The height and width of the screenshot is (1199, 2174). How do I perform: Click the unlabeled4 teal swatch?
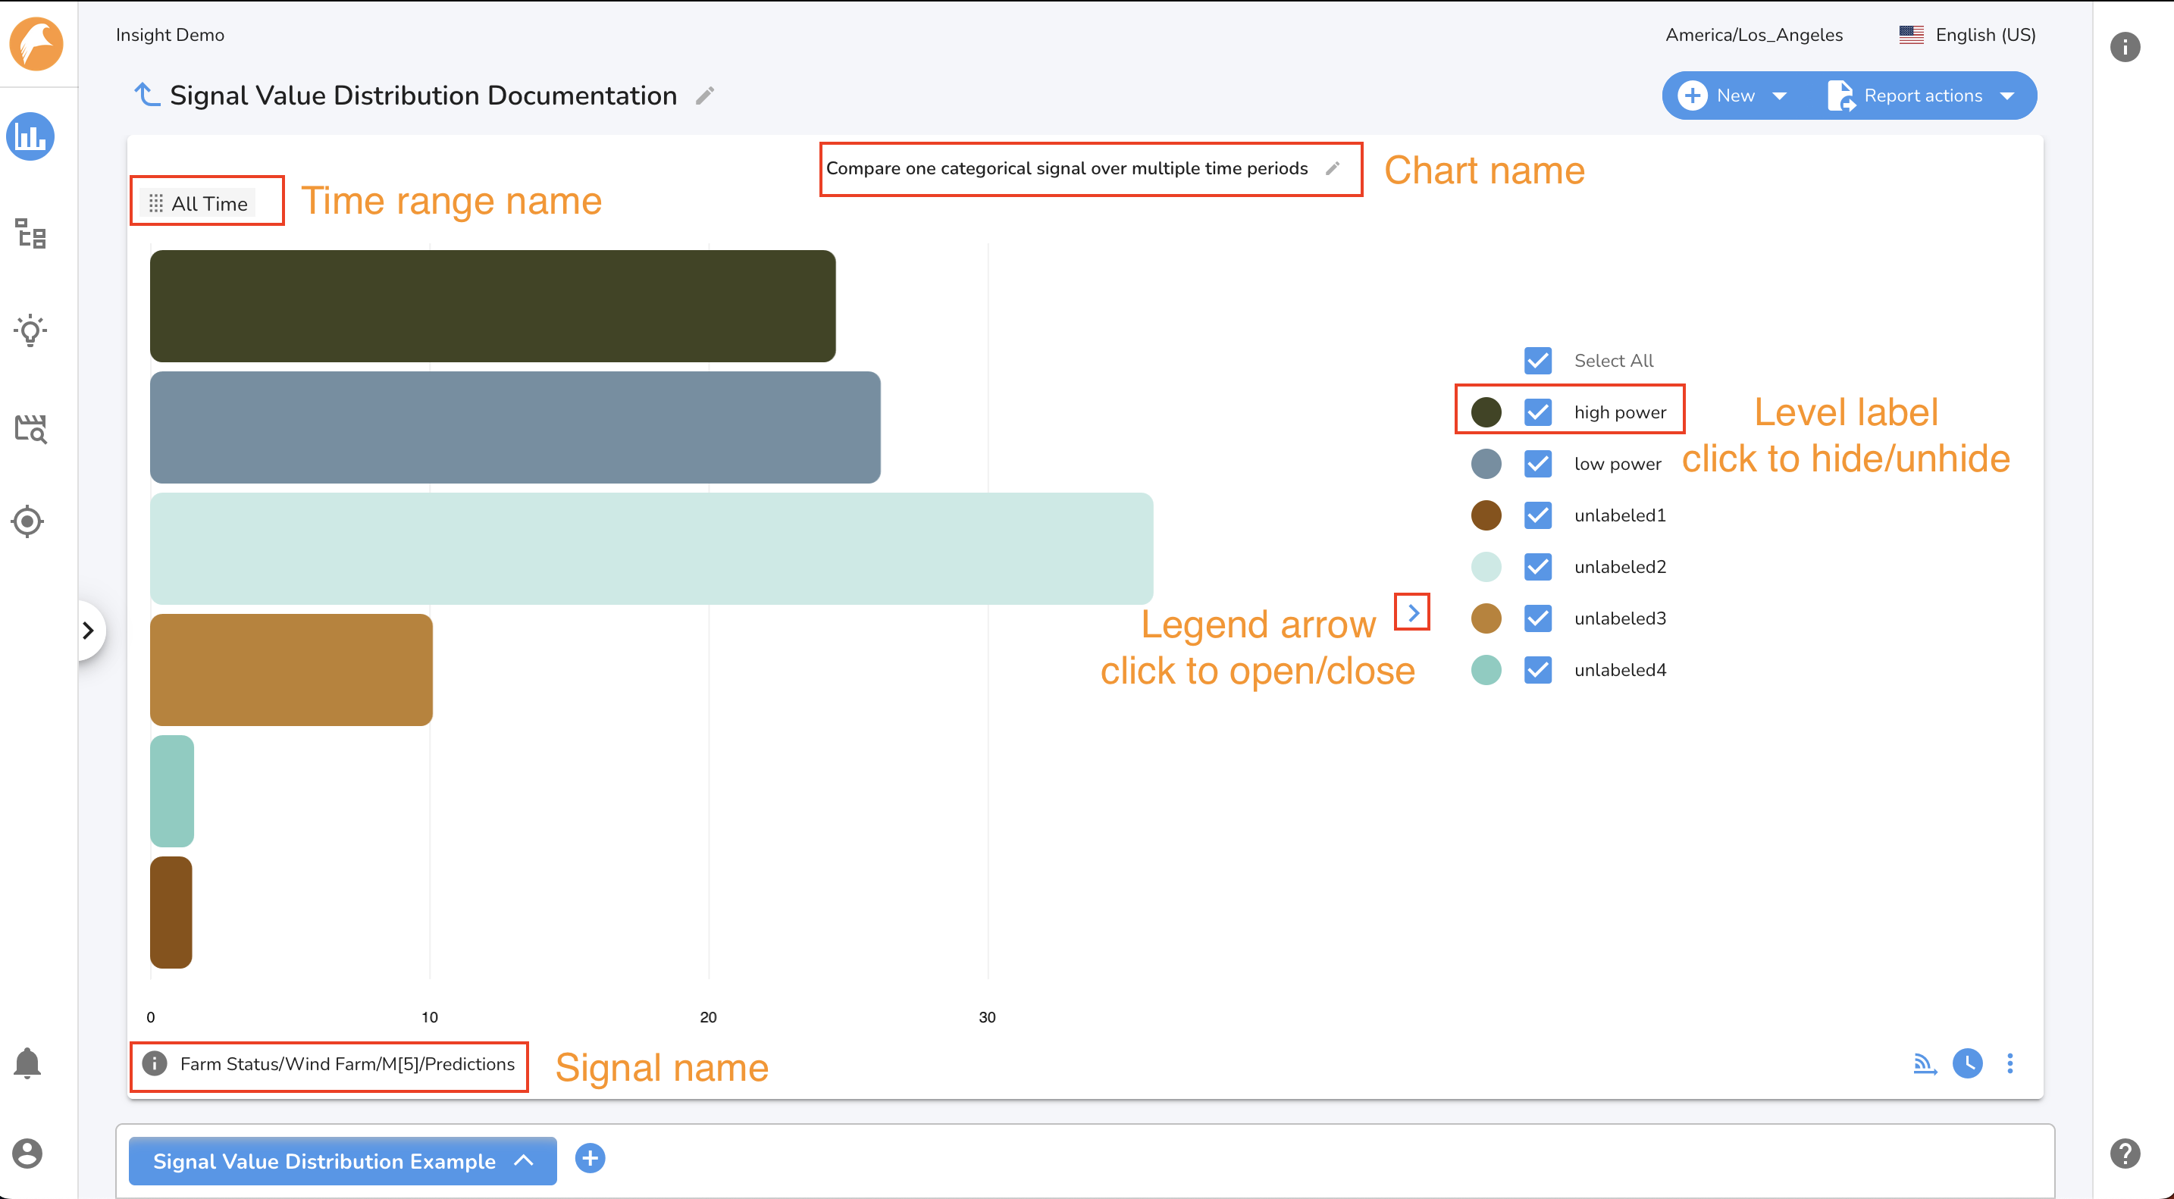pos(1486,670)
